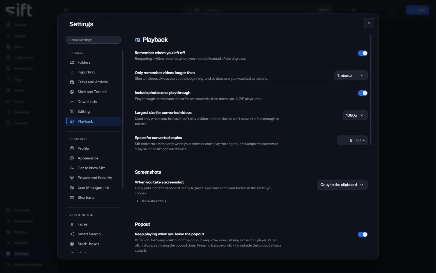Image resolution: width=436 pixels, height=273 pixels.
Task: Click the Smart Search sparkle icon
Action: [72, 234]
